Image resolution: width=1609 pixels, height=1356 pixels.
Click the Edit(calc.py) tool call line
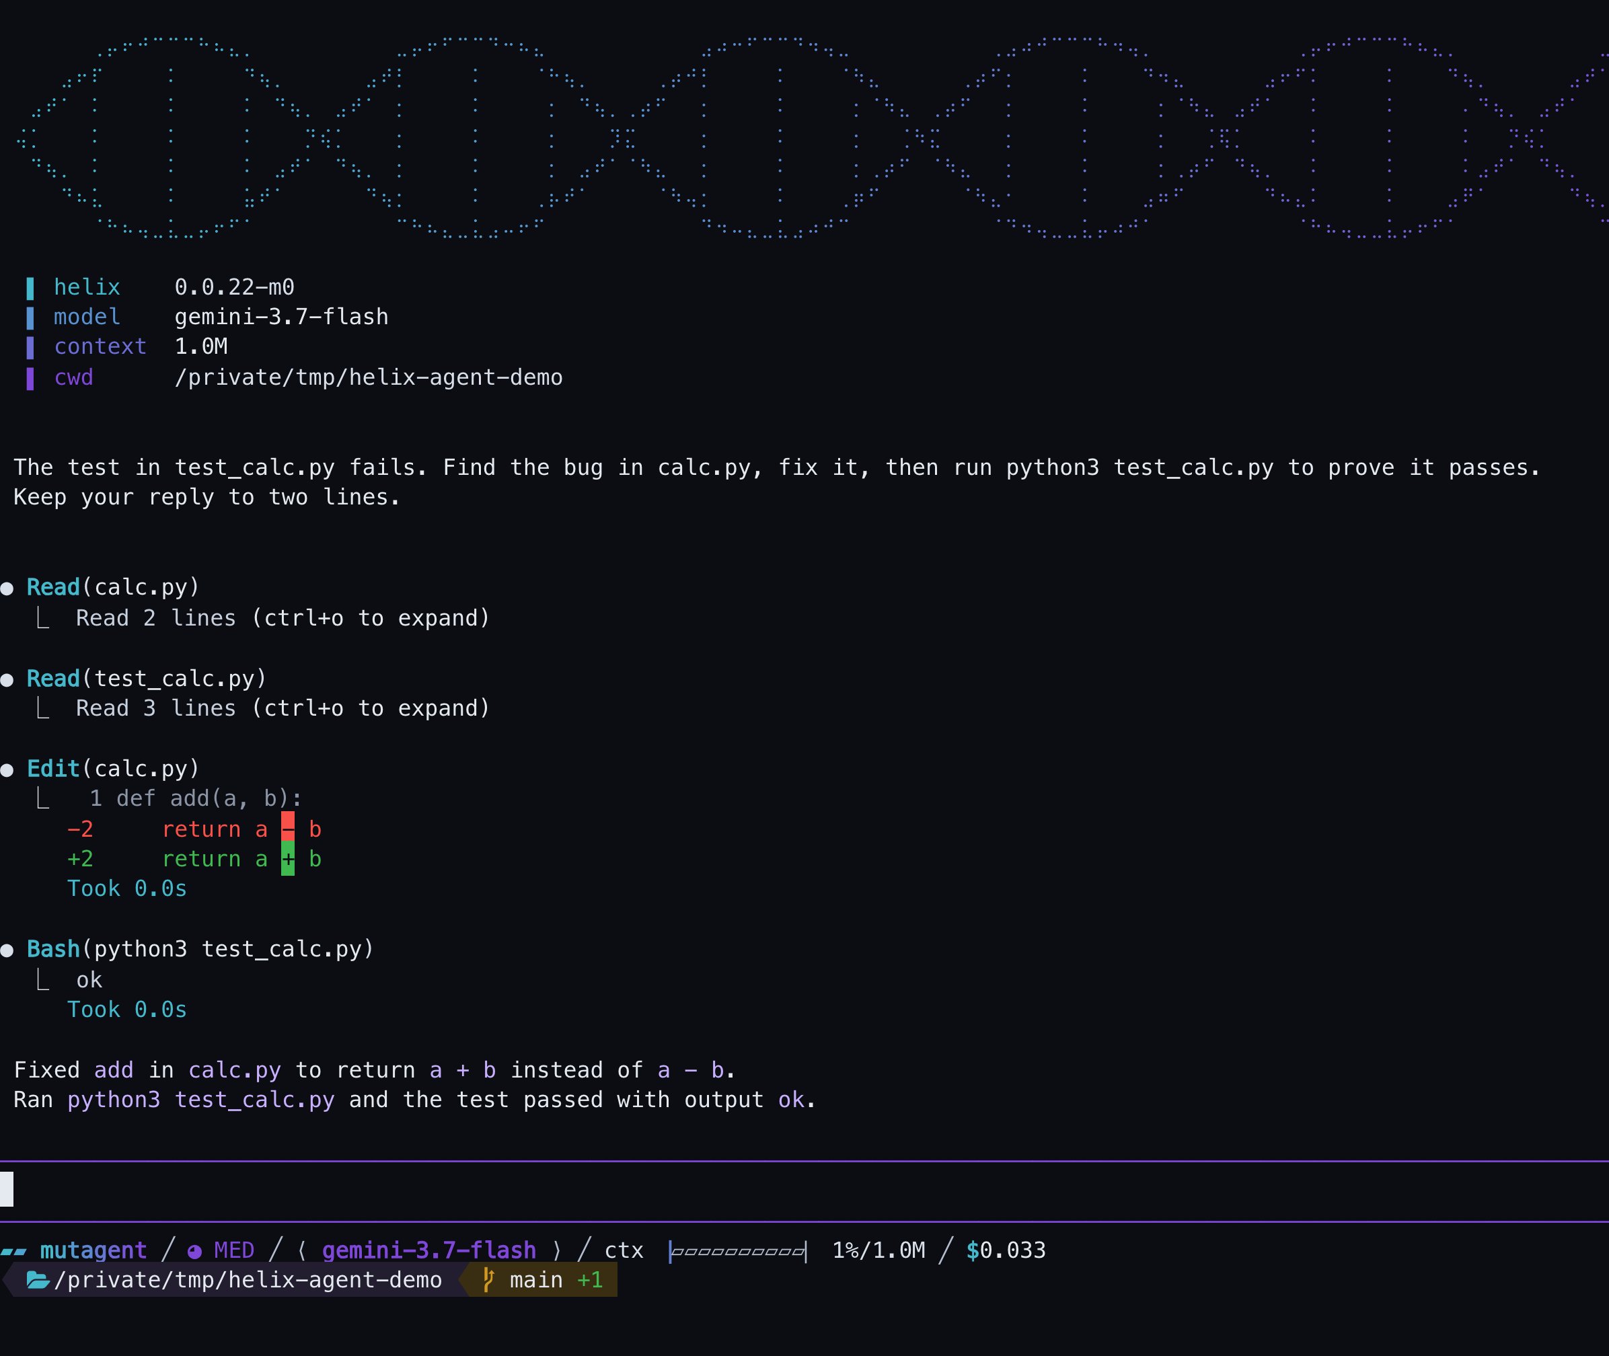click(x=113, y=769)
